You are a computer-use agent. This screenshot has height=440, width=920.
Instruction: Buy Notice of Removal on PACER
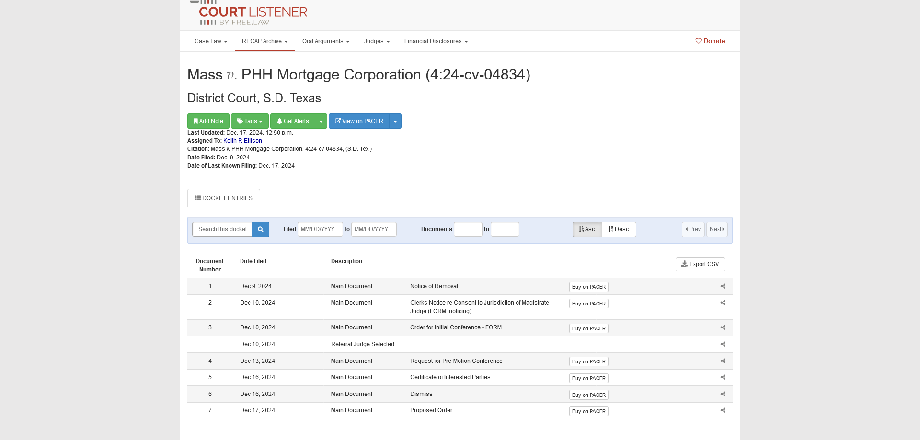(589, 287)
